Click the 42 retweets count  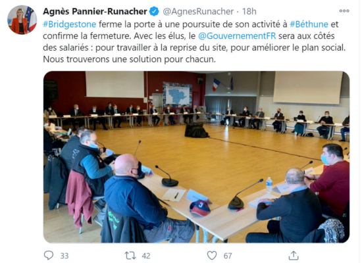tap(146, 256)
